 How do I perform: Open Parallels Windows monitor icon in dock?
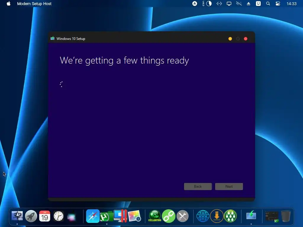[120, 216]
